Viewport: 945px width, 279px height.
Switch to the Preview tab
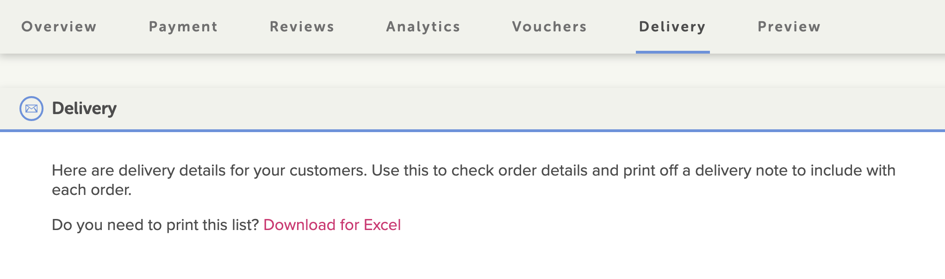tap(789, 27)
